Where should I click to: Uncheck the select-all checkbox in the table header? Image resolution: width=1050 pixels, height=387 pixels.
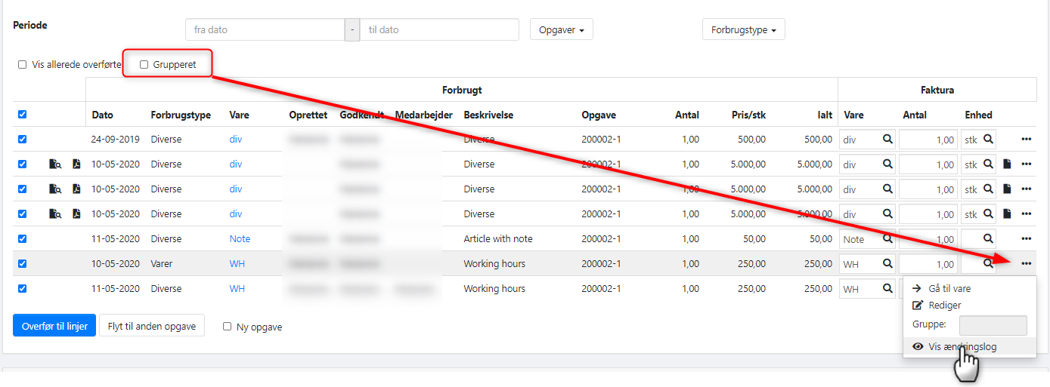click(22, 115)
